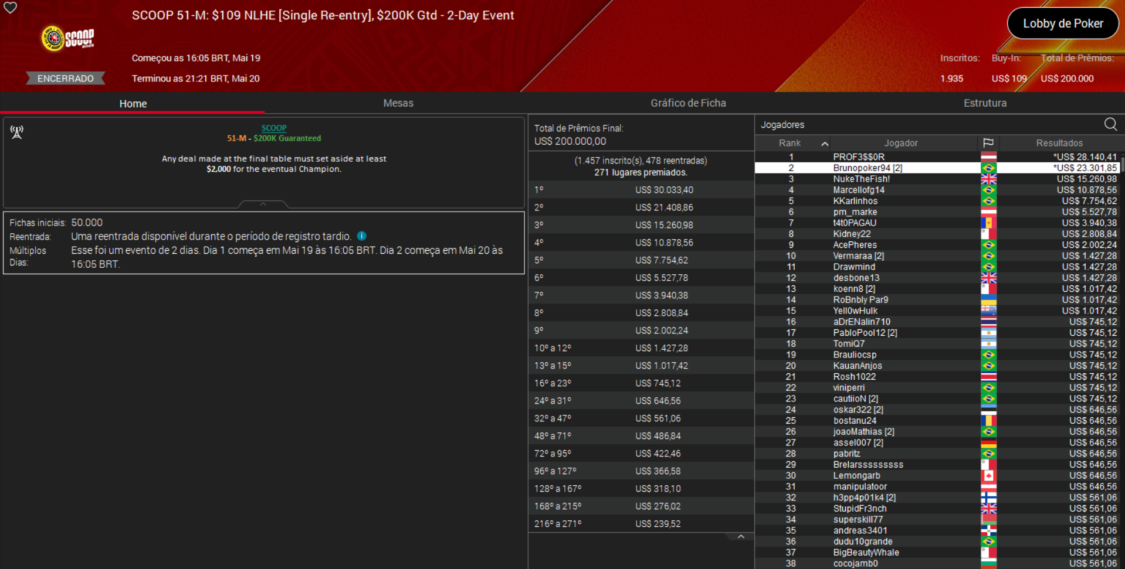This screenshot has width=1125, height=569.
Task: Click the Jogador column header
Action: click(x=901, y=143)
